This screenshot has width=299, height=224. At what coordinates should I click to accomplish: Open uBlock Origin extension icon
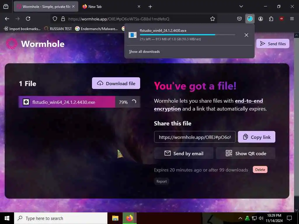coord(281,19)
